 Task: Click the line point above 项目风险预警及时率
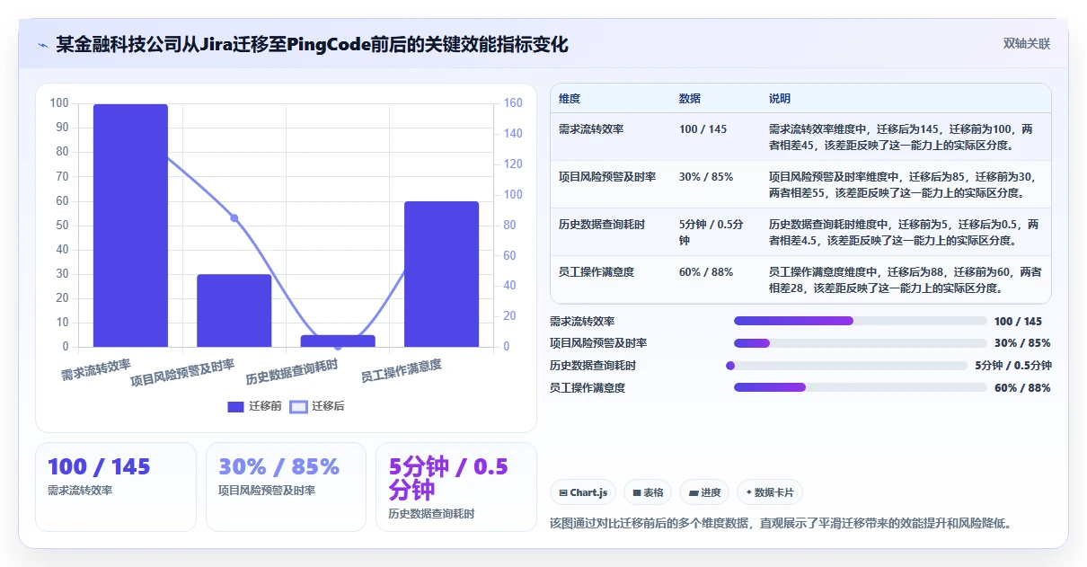(x=234, y=217)
